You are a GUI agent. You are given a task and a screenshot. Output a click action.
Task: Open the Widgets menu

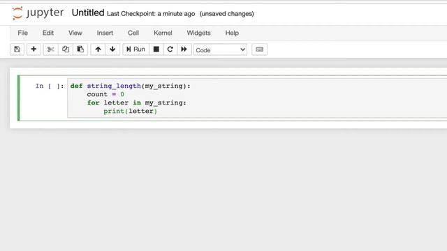pyautogui.click(x=198, y=33)
